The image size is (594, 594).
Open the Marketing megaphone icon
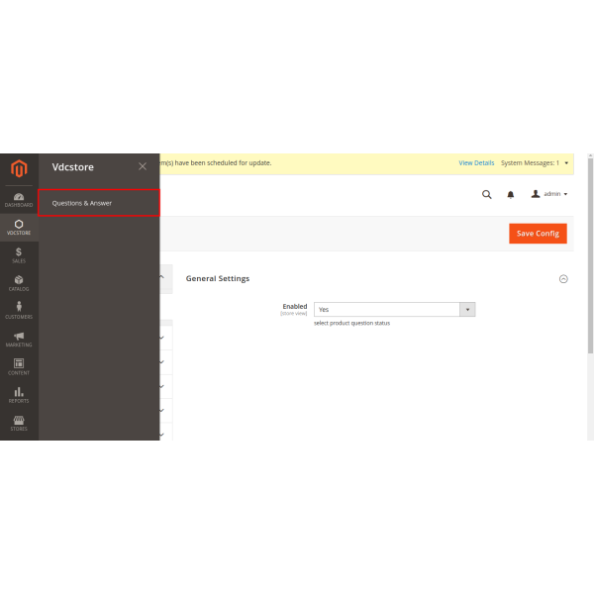pyautogui.click(x=19, y=339)
